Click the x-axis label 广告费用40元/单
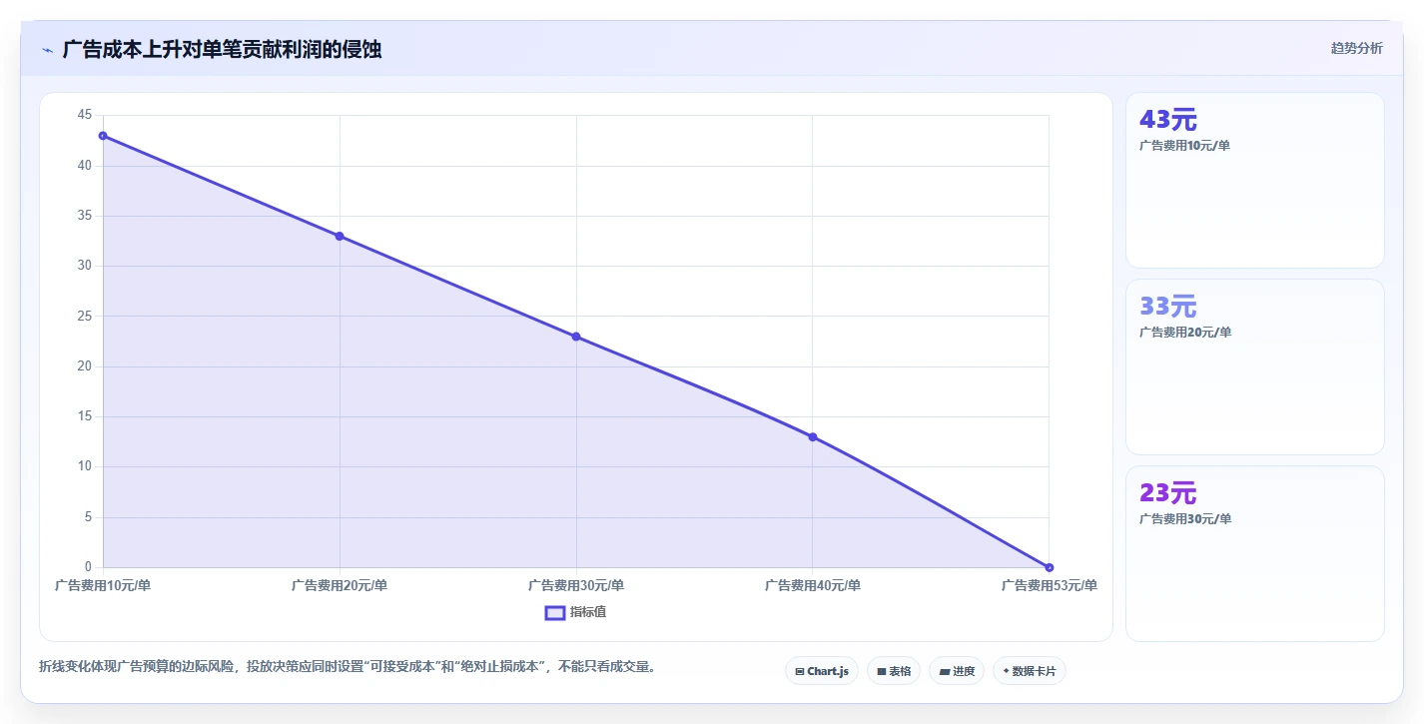The image size is (1424, 724). (x=813, y=585)
